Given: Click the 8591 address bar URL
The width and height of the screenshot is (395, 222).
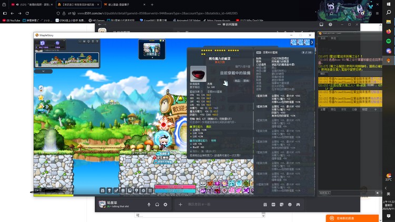Looking at the screenshot, I should tap(157, 13).
